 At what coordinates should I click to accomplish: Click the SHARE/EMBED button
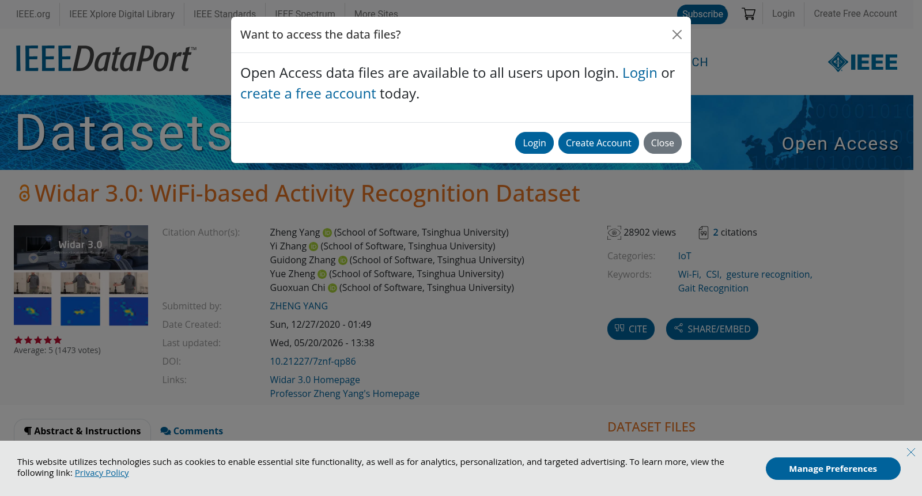[x=712, y=329]
